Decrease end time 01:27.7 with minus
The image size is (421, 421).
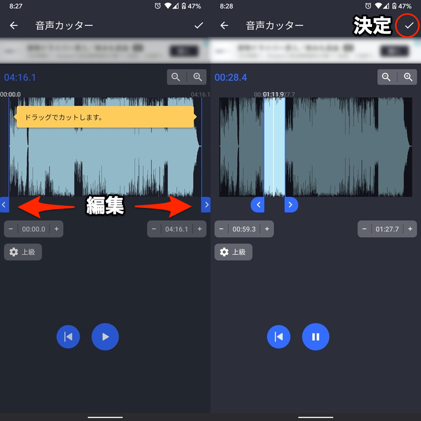click(365, 229)
